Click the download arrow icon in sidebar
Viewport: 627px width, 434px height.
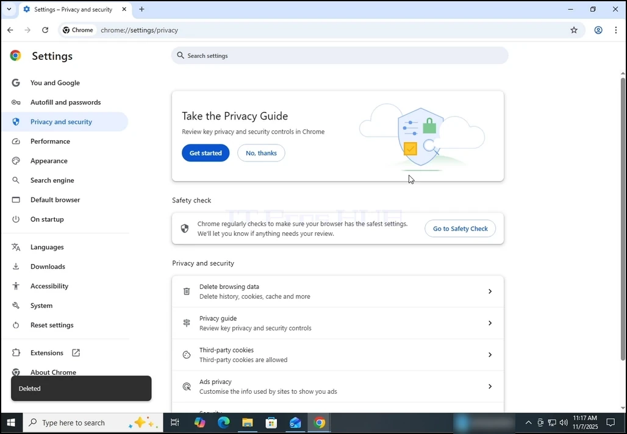pos(16,266)
